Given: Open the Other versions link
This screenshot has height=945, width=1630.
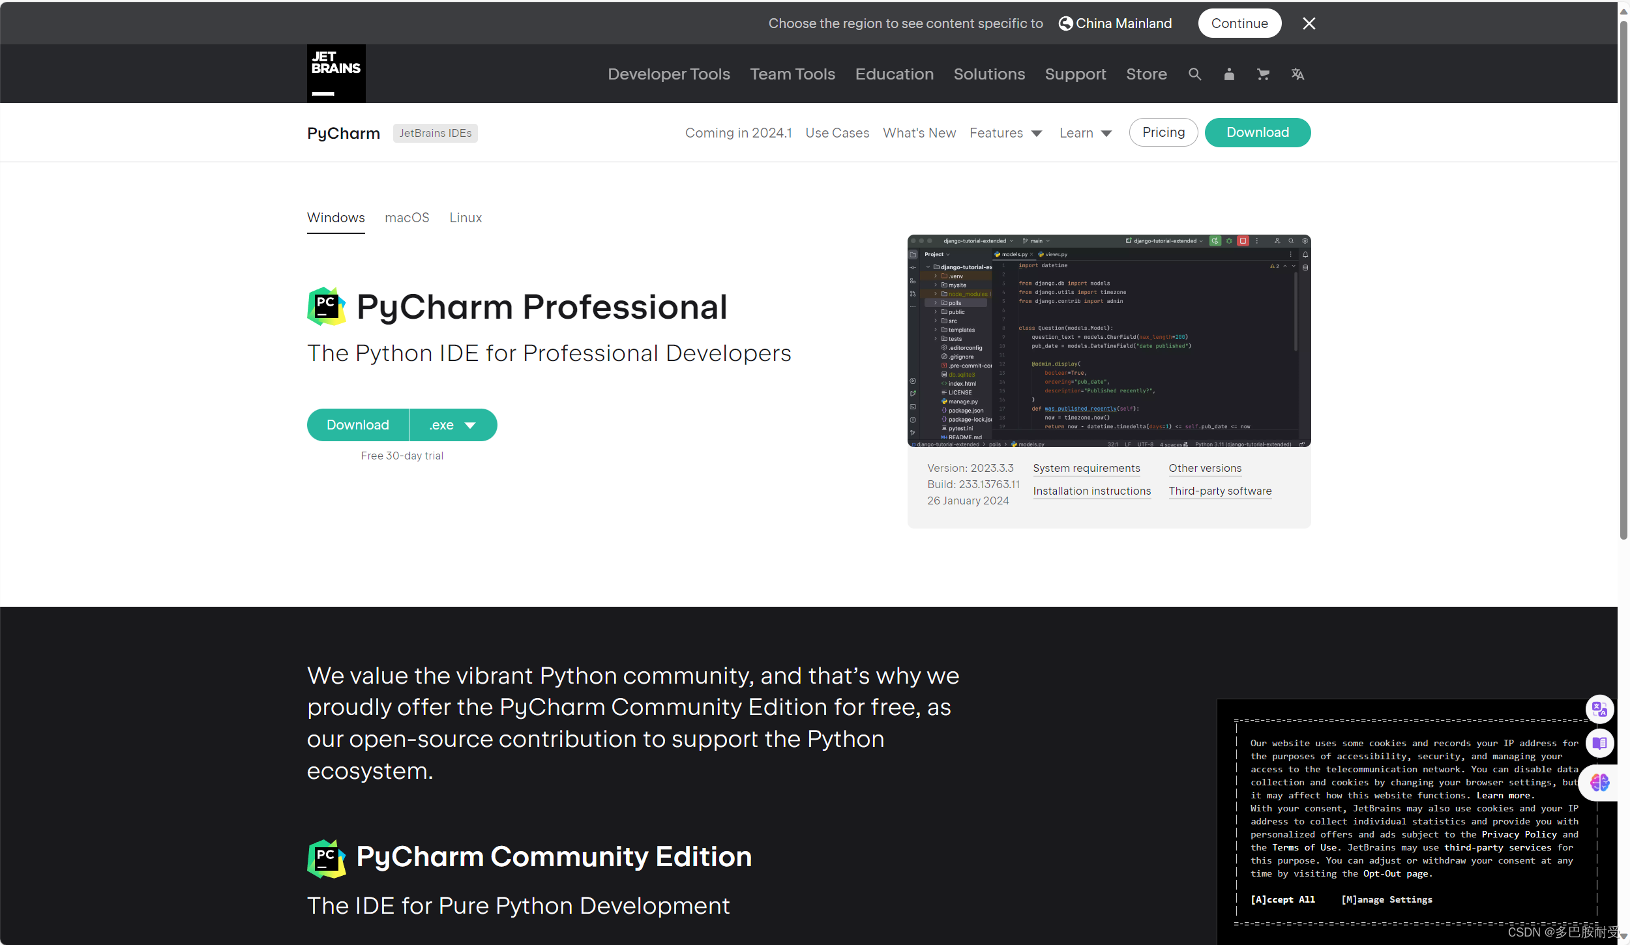Looking at the screenshot, I should point(1204,468).
